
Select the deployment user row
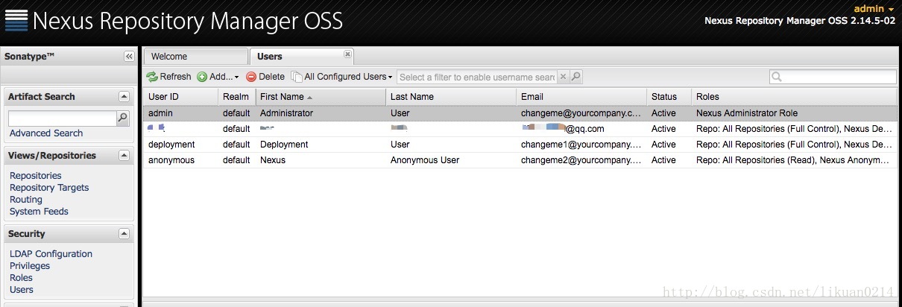[x=520, y=145]
